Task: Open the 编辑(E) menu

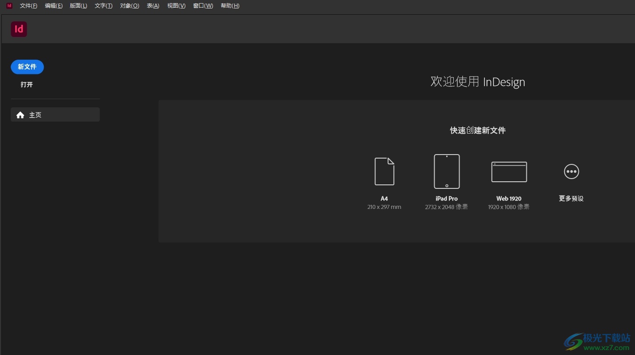Action: coord(53,6)
